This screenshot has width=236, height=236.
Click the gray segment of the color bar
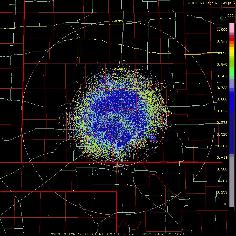tap(232, 182)
